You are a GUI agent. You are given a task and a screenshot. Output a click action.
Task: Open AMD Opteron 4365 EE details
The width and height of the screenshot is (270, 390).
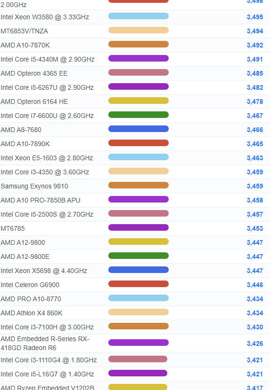pos(34,73)
